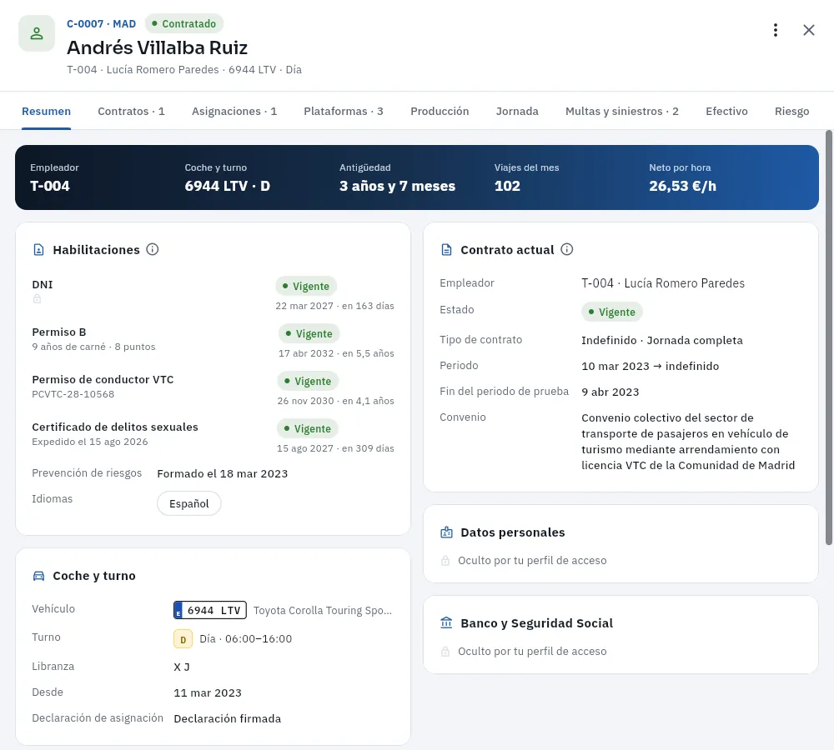Go to the Producción tab
Screen dimensions: 834x750
coord(440,111)
